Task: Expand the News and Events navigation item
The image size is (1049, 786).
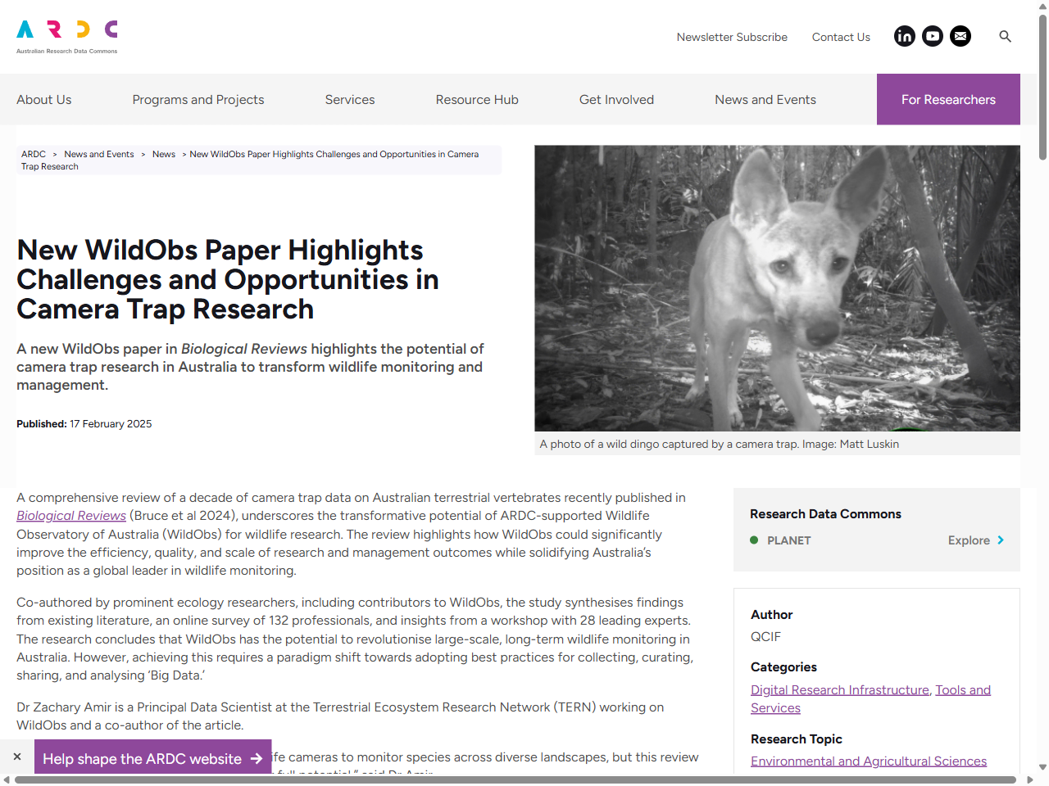Action: click(765, 99)
